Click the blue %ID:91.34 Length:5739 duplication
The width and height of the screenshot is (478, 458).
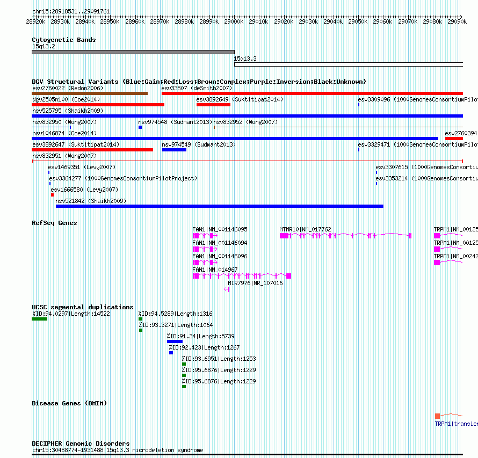pyautogui.click(x=175, y=341)
